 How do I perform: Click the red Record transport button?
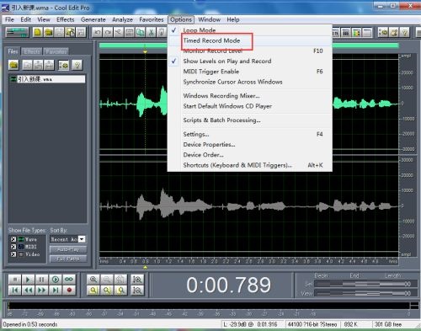69,290
